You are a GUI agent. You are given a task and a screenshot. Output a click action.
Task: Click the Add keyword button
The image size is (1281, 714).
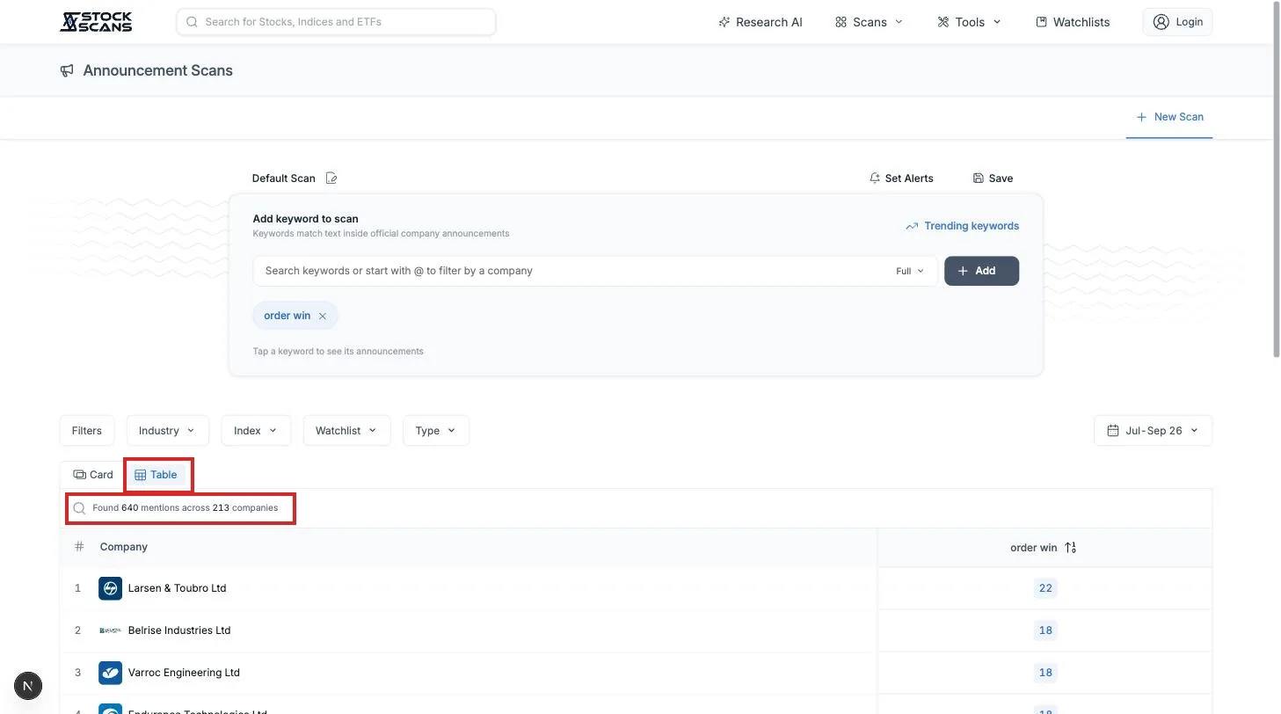pos(981,271)
